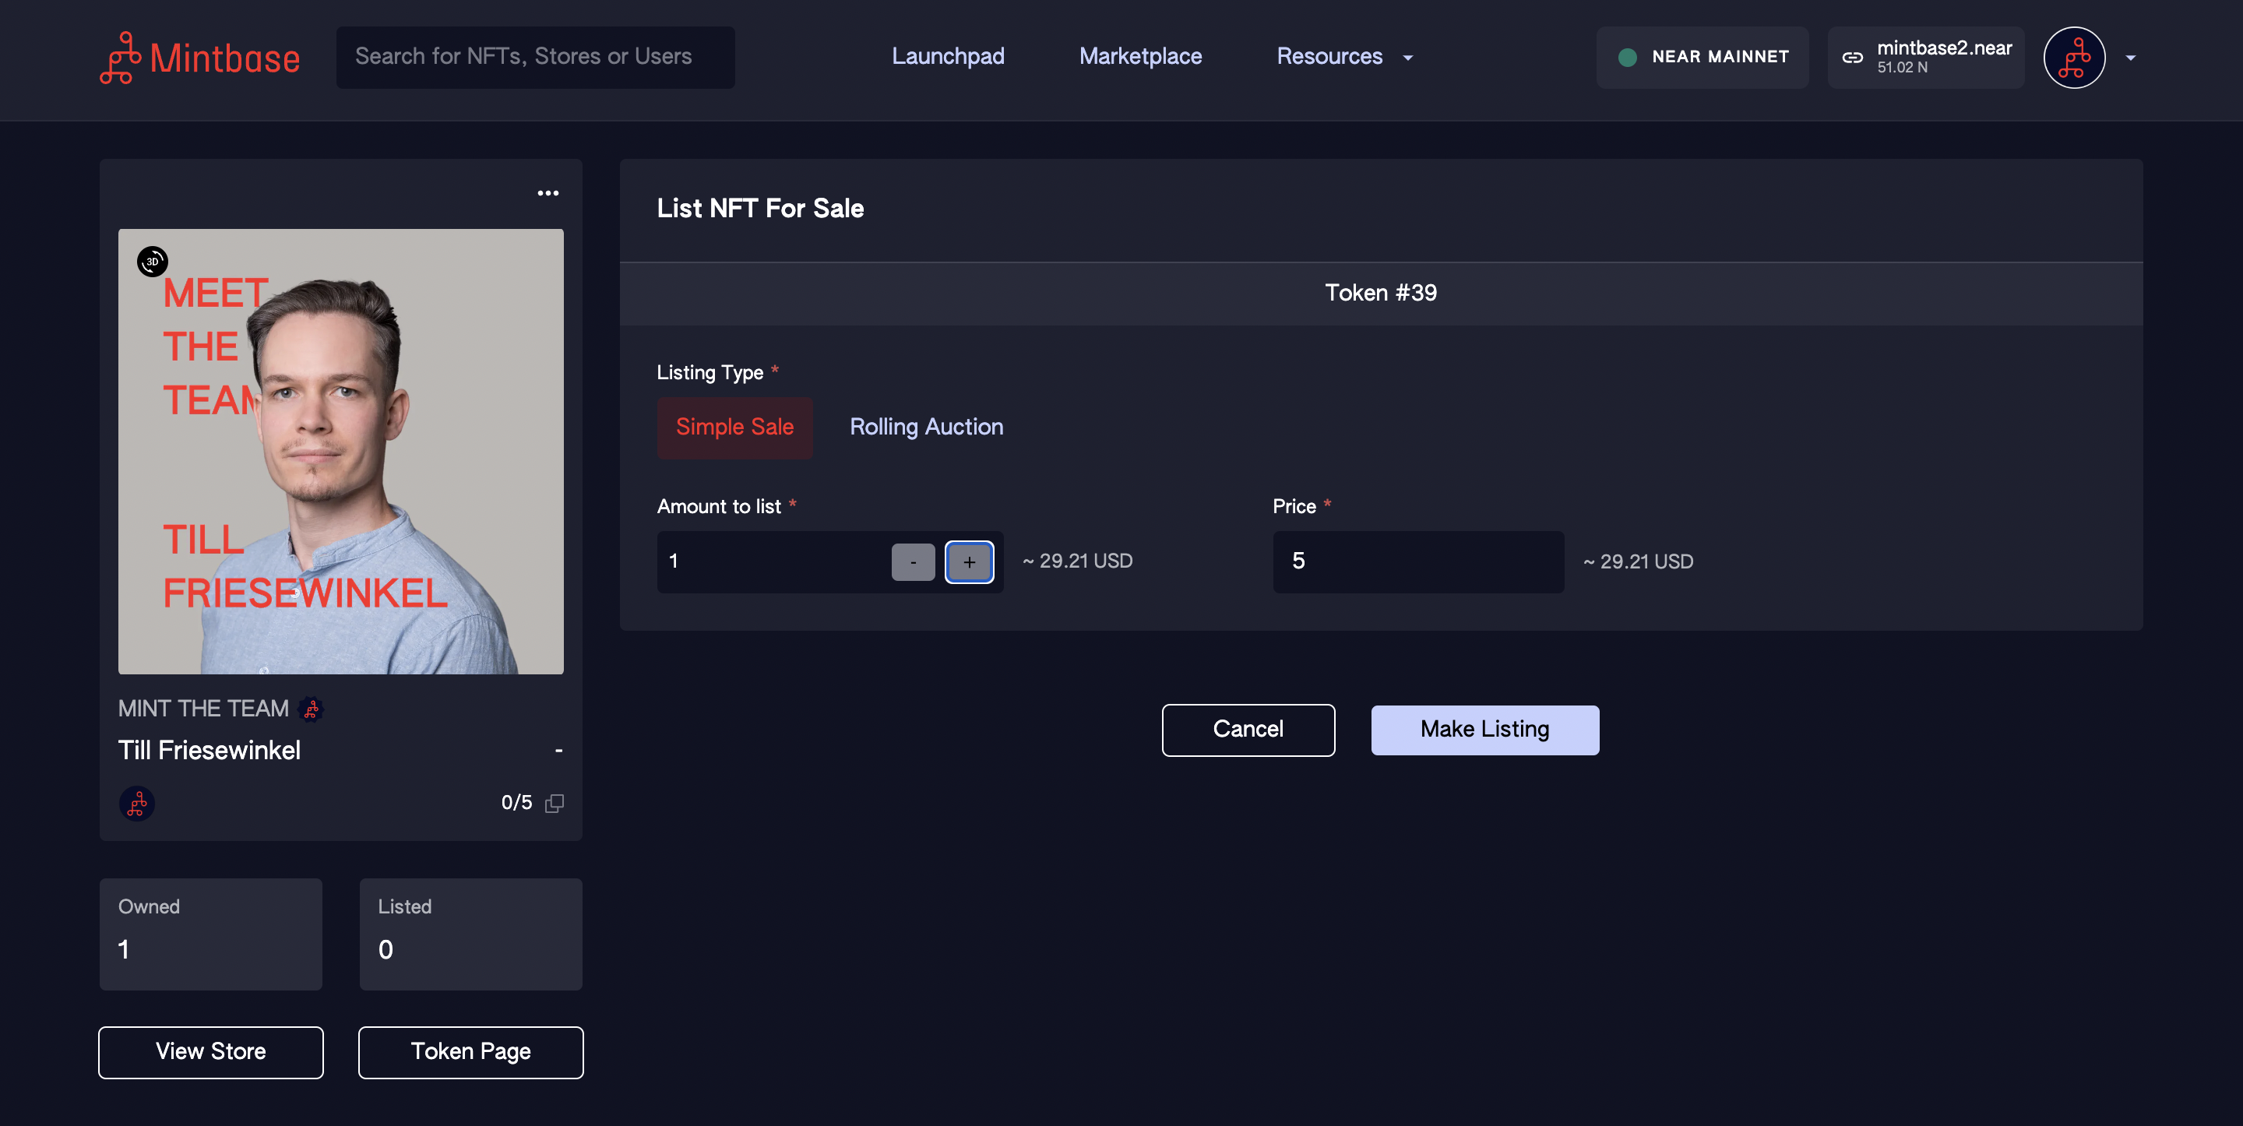2243x1126 pixels.
Task: Select Rolling Auction listing type
Action: (925, 427)
